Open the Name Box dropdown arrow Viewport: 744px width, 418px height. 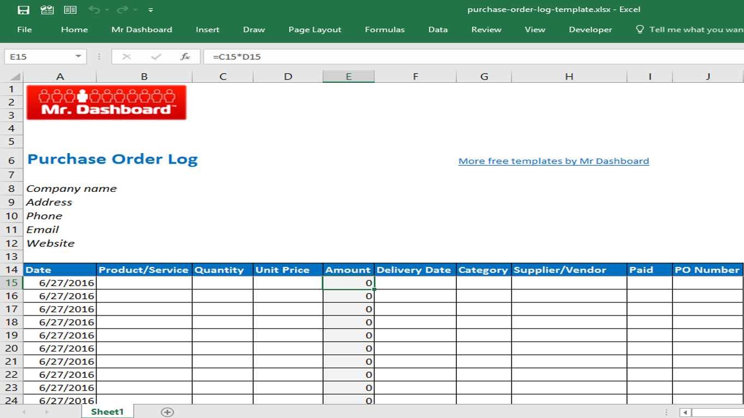click(x=79, y=56)
